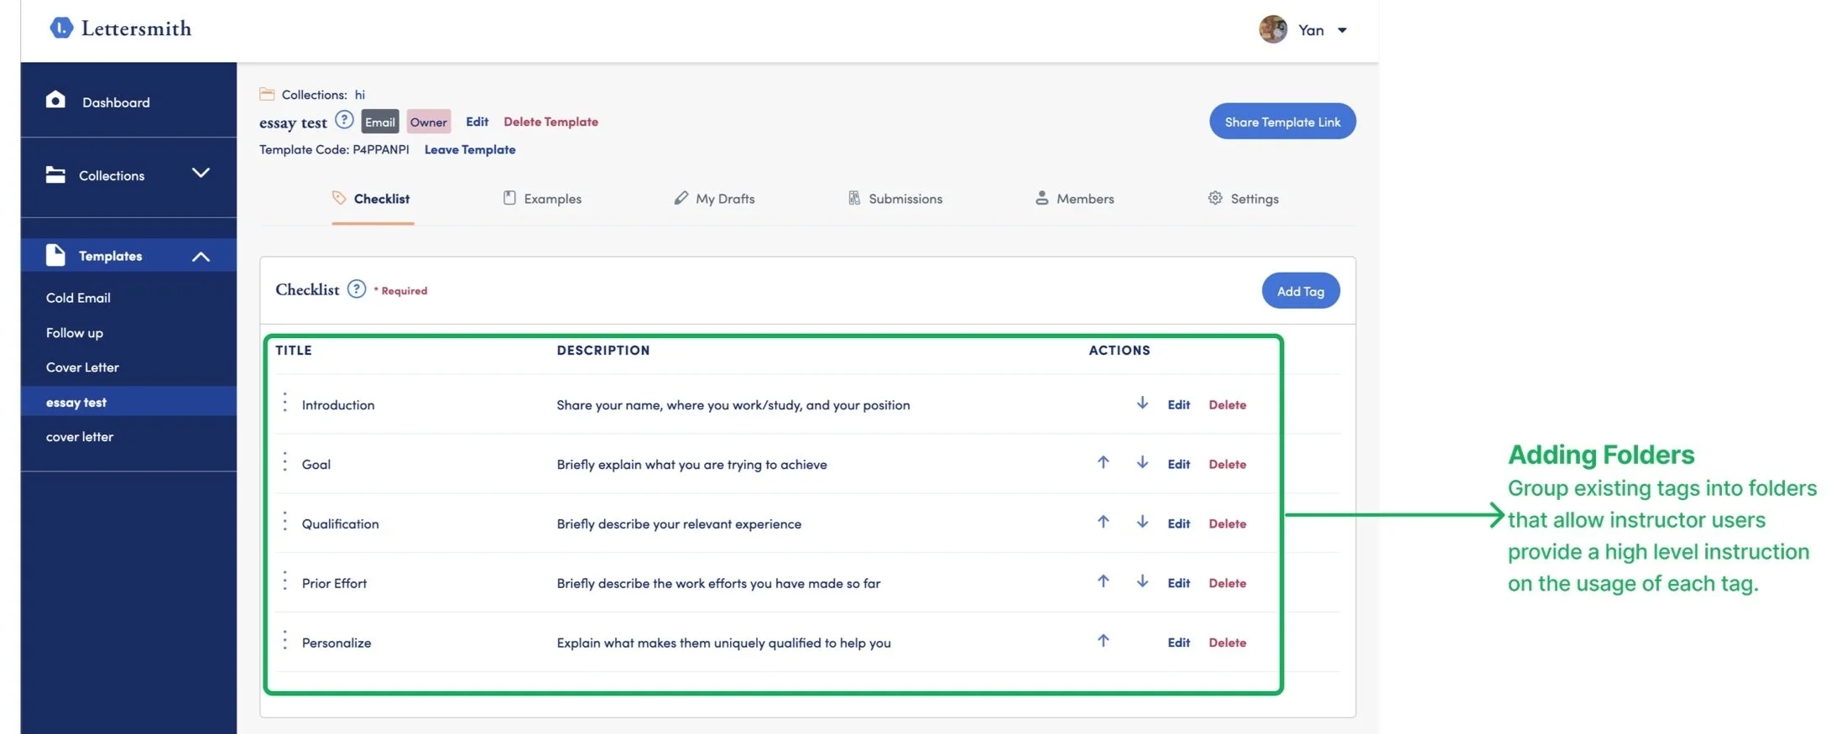Move Prior Effort tag down with arrow
1836x734 pixels.
pyautogui.click(x=1142, y=582)
